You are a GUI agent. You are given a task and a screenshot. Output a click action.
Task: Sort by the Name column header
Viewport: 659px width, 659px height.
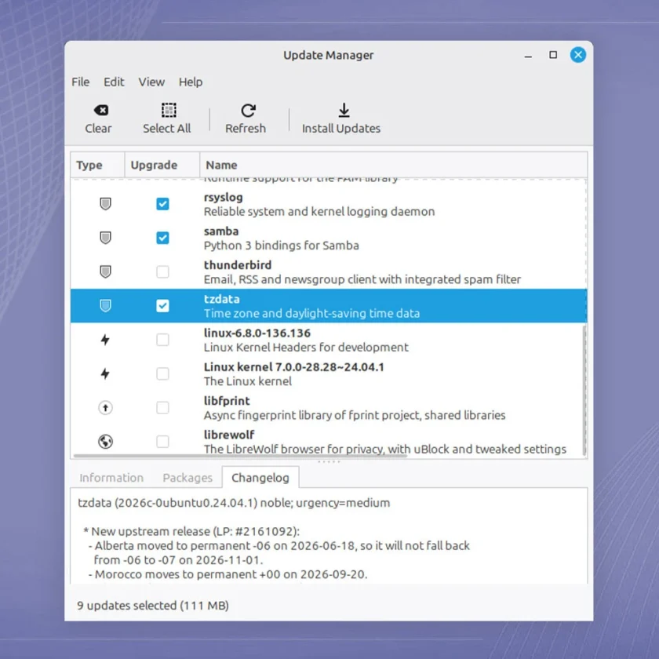click(393, 165)
